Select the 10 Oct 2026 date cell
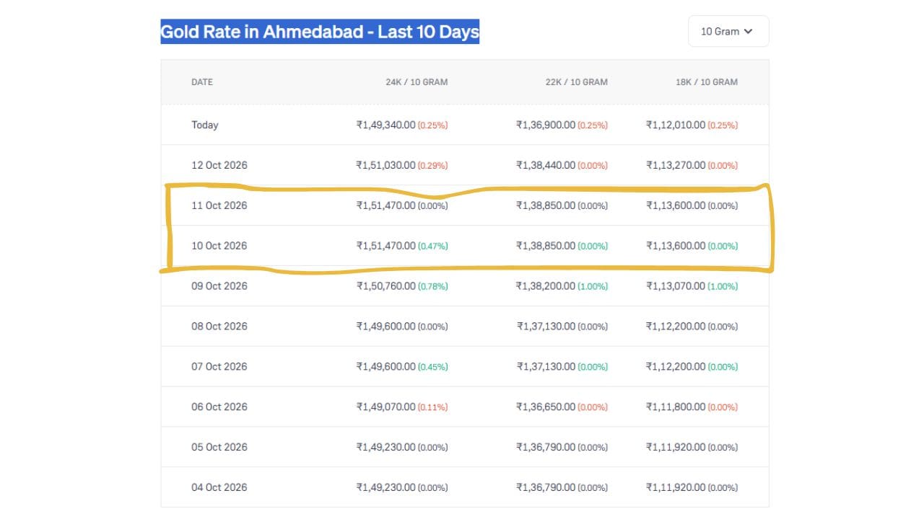Image resolution: width=924 pixels, height=519 pixels. (219, 246)
